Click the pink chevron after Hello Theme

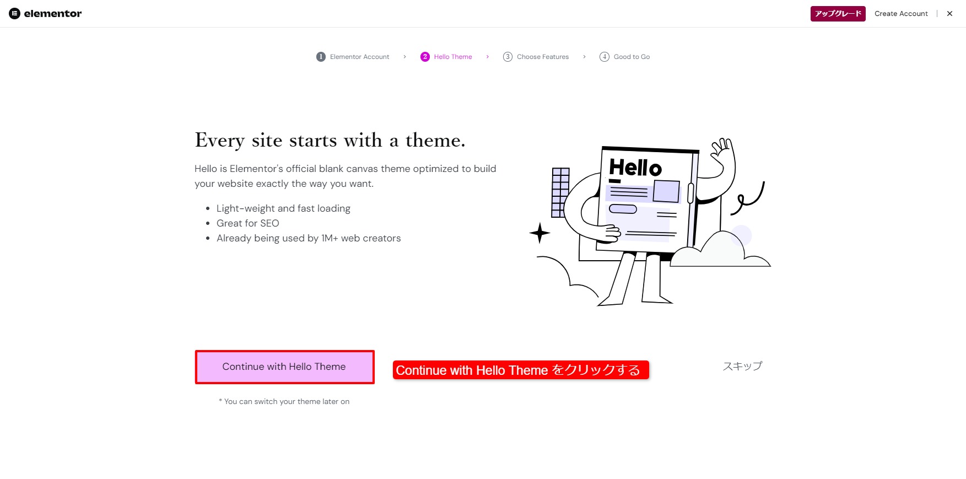point(488,57)
